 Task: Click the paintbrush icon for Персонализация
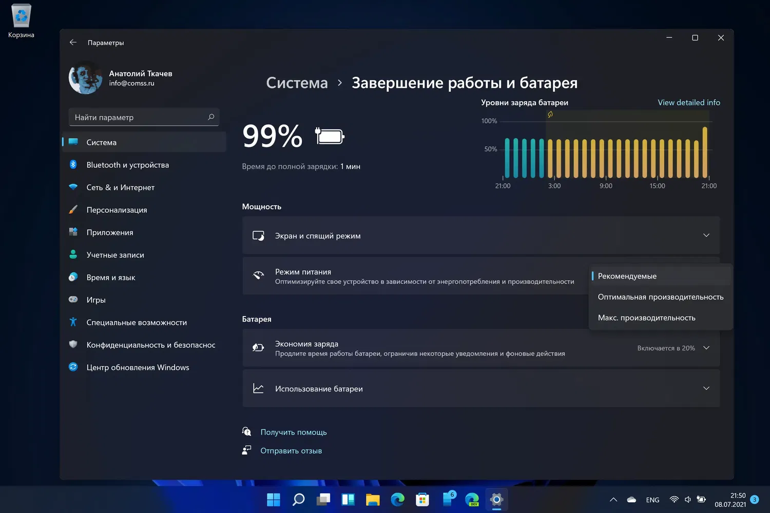(x=73, y=210)
